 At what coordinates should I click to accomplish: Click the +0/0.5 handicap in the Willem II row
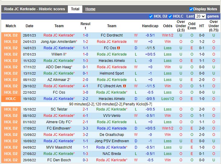[x=150, y=54]
